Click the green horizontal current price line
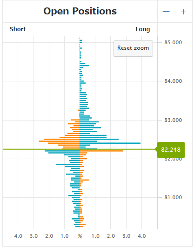The height and width of the screenshot is (248, 194). point(79,149)
